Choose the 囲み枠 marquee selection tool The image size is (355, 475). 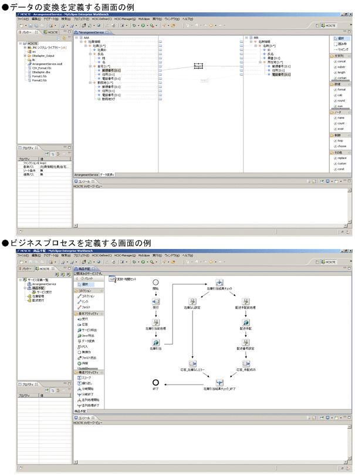click(340, 44)
